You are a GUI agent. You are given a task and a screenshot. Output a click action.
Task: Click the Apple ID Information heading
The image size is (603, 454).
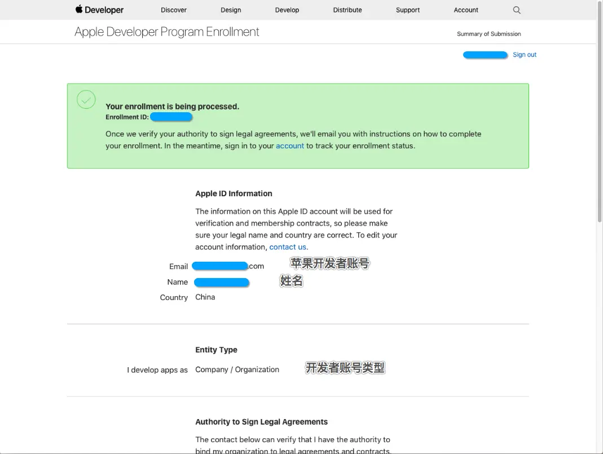pyautogui.click(x=234, y=194)
